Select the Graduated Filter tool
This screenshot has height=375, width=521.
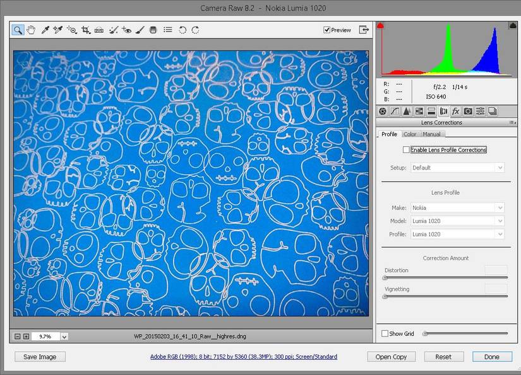point(153,30)
